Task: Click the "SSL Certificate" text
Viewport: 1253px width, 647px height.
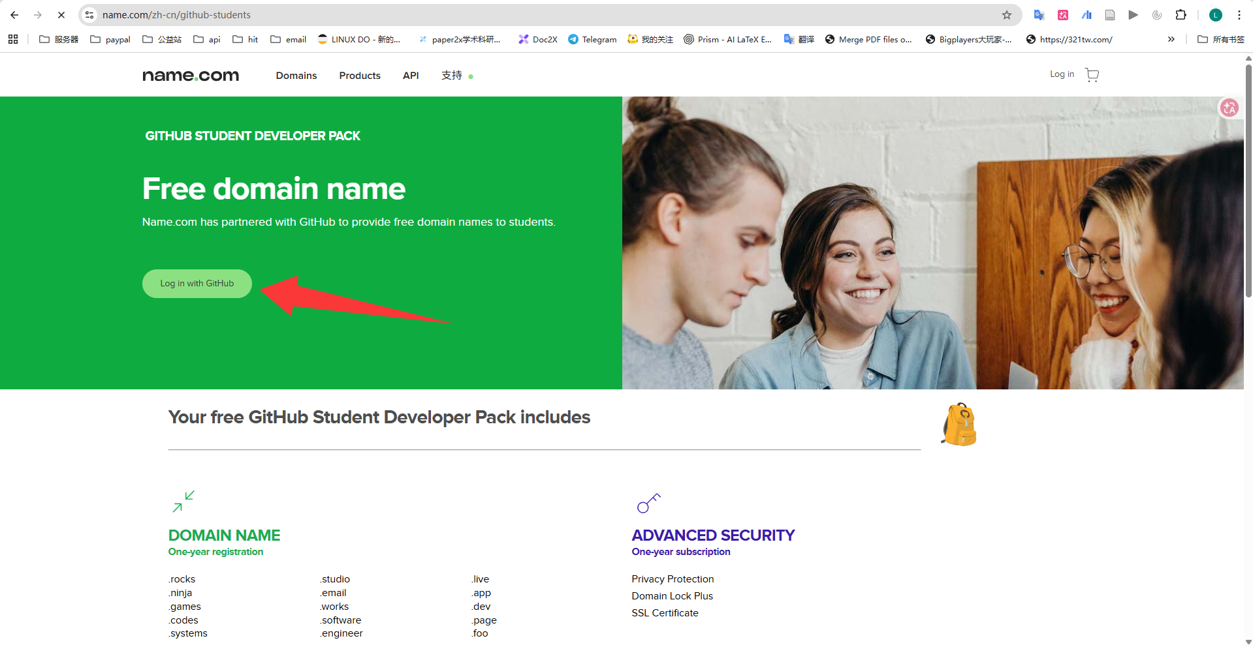Action: pyautogui.click(x=665, y=613)
